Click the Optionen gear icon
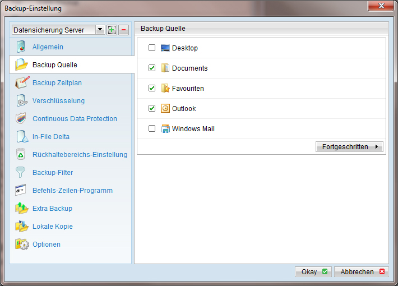Image resolution: width=398 pixels, height=286 pixels. coord(22,244)
